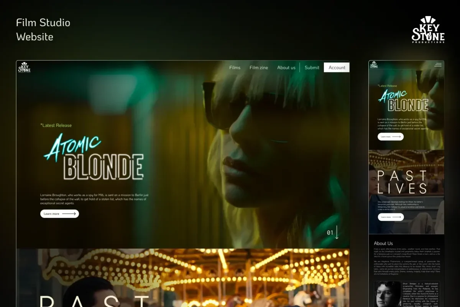460x307 pixels.
Task: Click the neon Atomic Blonde title on desktop
Action: point(94,158)
